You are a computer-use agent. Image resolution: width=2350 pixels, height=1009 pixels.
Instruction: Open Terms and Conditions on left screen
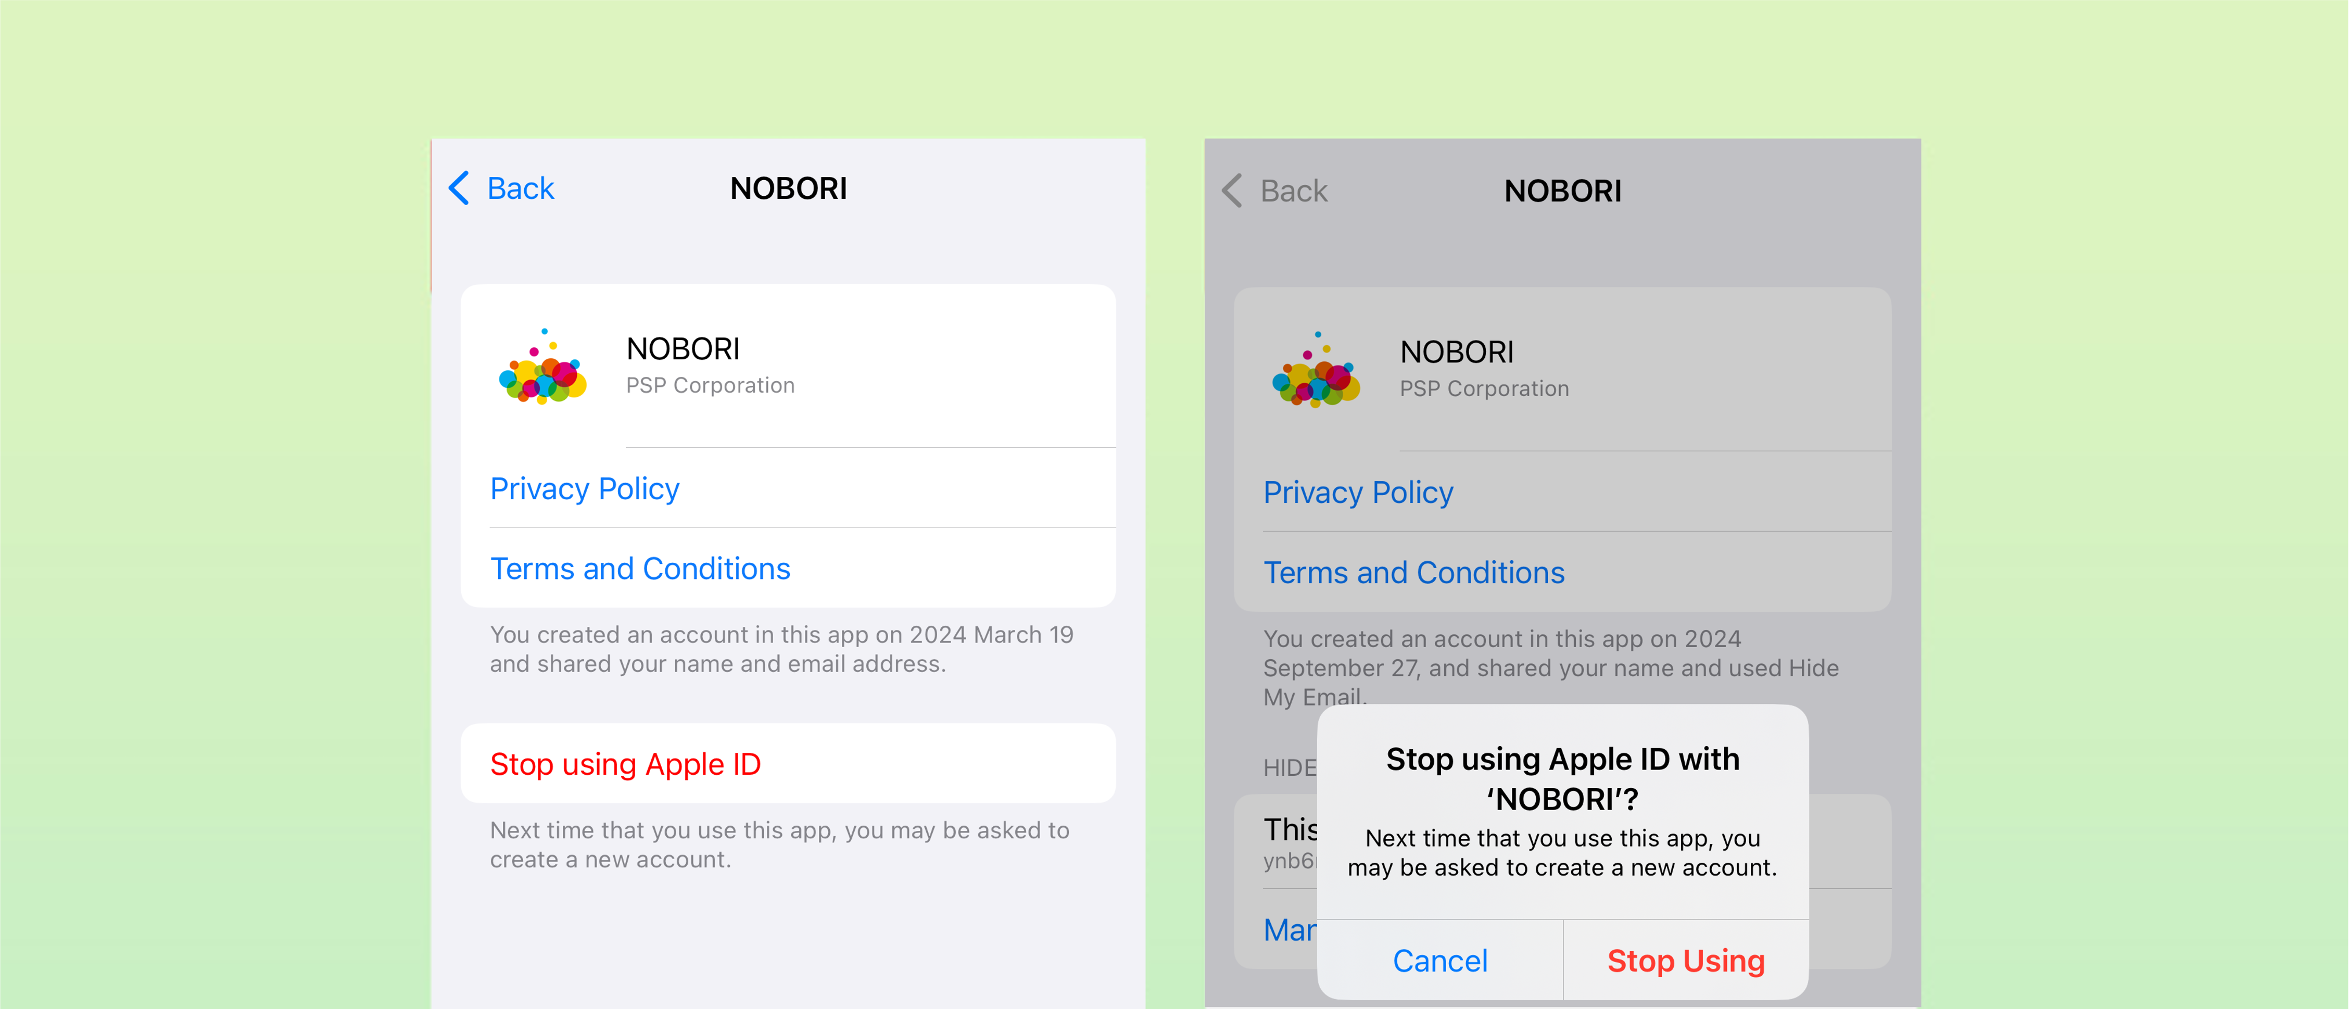pos(640,568)
